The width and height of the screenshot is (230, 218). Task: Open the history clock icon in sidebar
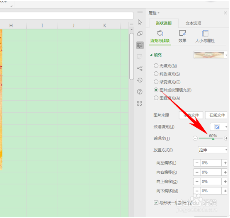pos(140,80)
